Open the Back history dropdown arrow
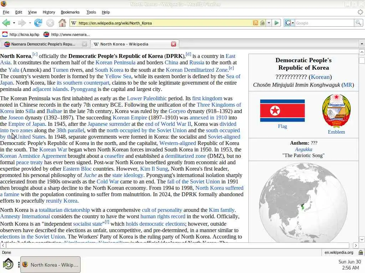365x273 pixels. tap(14, 23)
